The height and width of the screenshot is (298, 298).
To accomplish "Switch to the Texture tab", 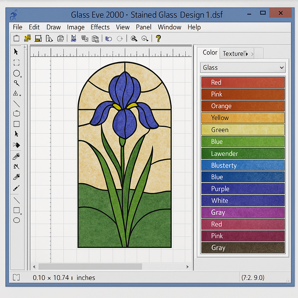I will coord(233,54).
